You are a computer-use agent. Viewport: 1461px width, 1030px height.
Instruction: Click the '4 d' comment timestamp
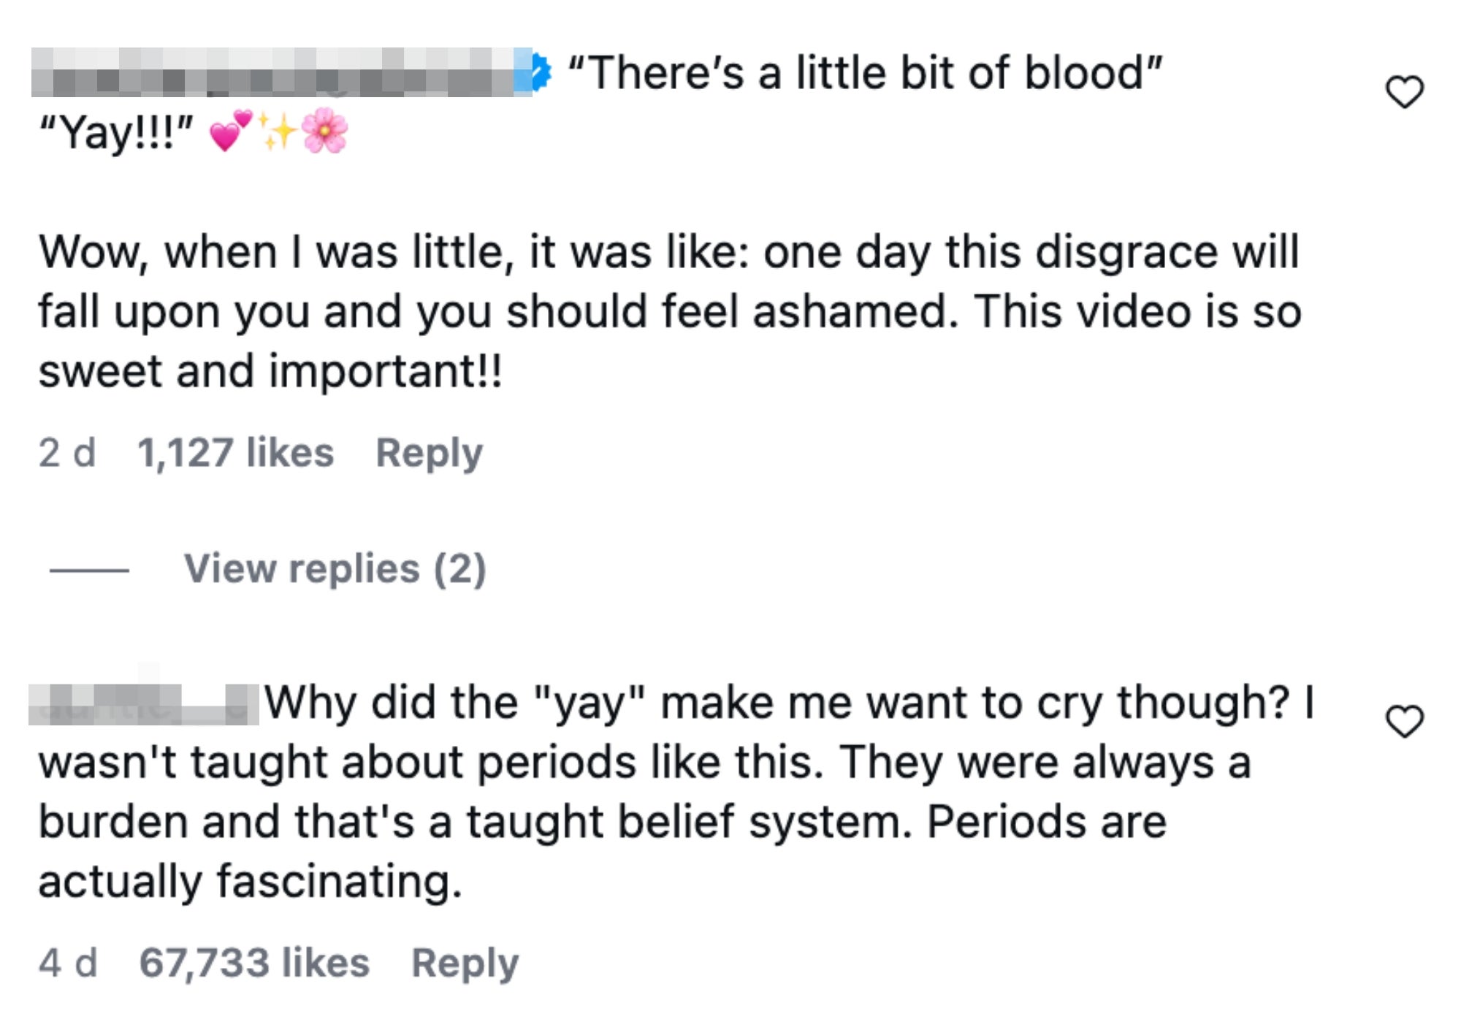coord(67,963)
